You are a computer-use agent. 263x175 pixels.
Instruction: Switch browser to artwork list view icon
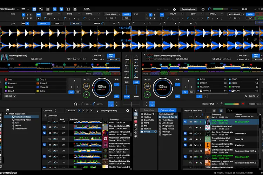221,111
